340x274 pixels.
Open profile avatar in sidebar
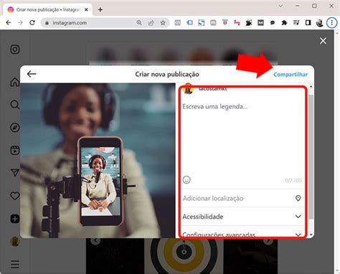click(15, 242)
